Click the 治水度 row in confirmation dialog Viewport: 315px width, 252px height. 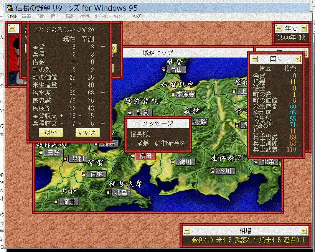68,93
